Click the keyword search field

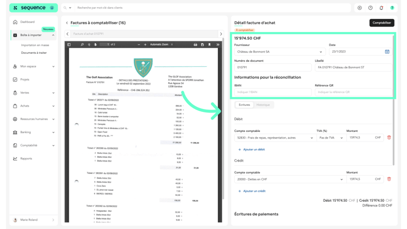[213, 8]
